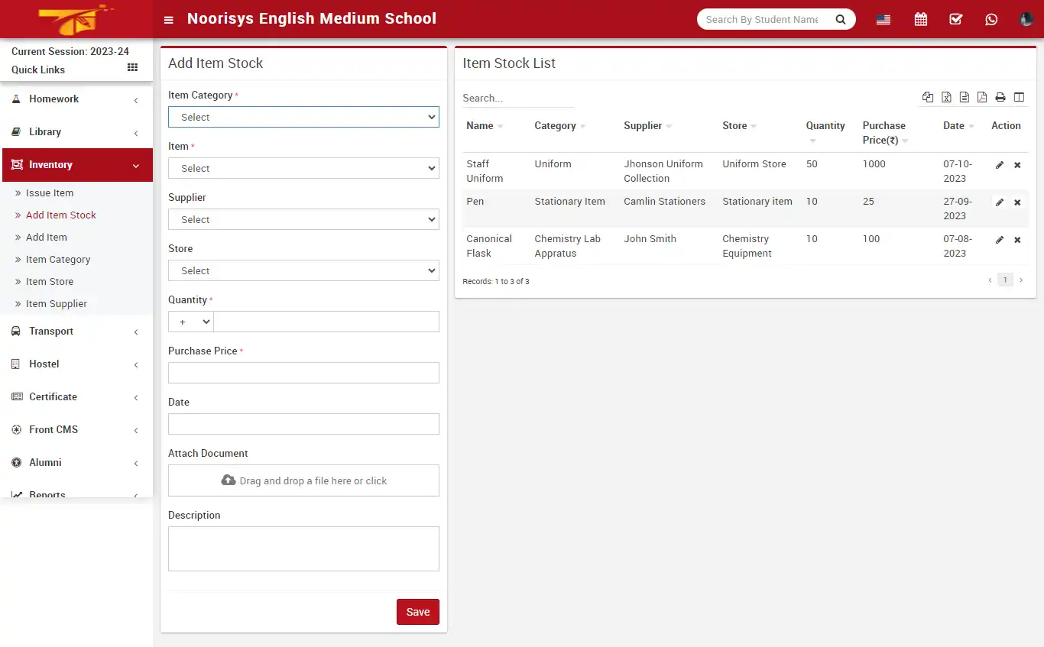Edit the Pen stock entry

(x=1000, y=202)
